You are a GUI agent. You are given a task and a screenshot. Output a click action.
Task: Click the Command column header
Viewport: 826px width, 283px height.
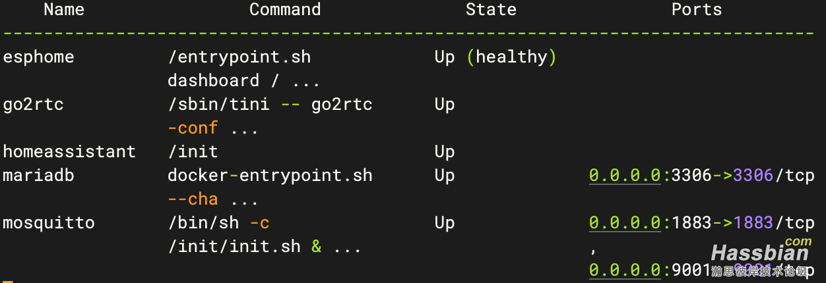(285, 10)
